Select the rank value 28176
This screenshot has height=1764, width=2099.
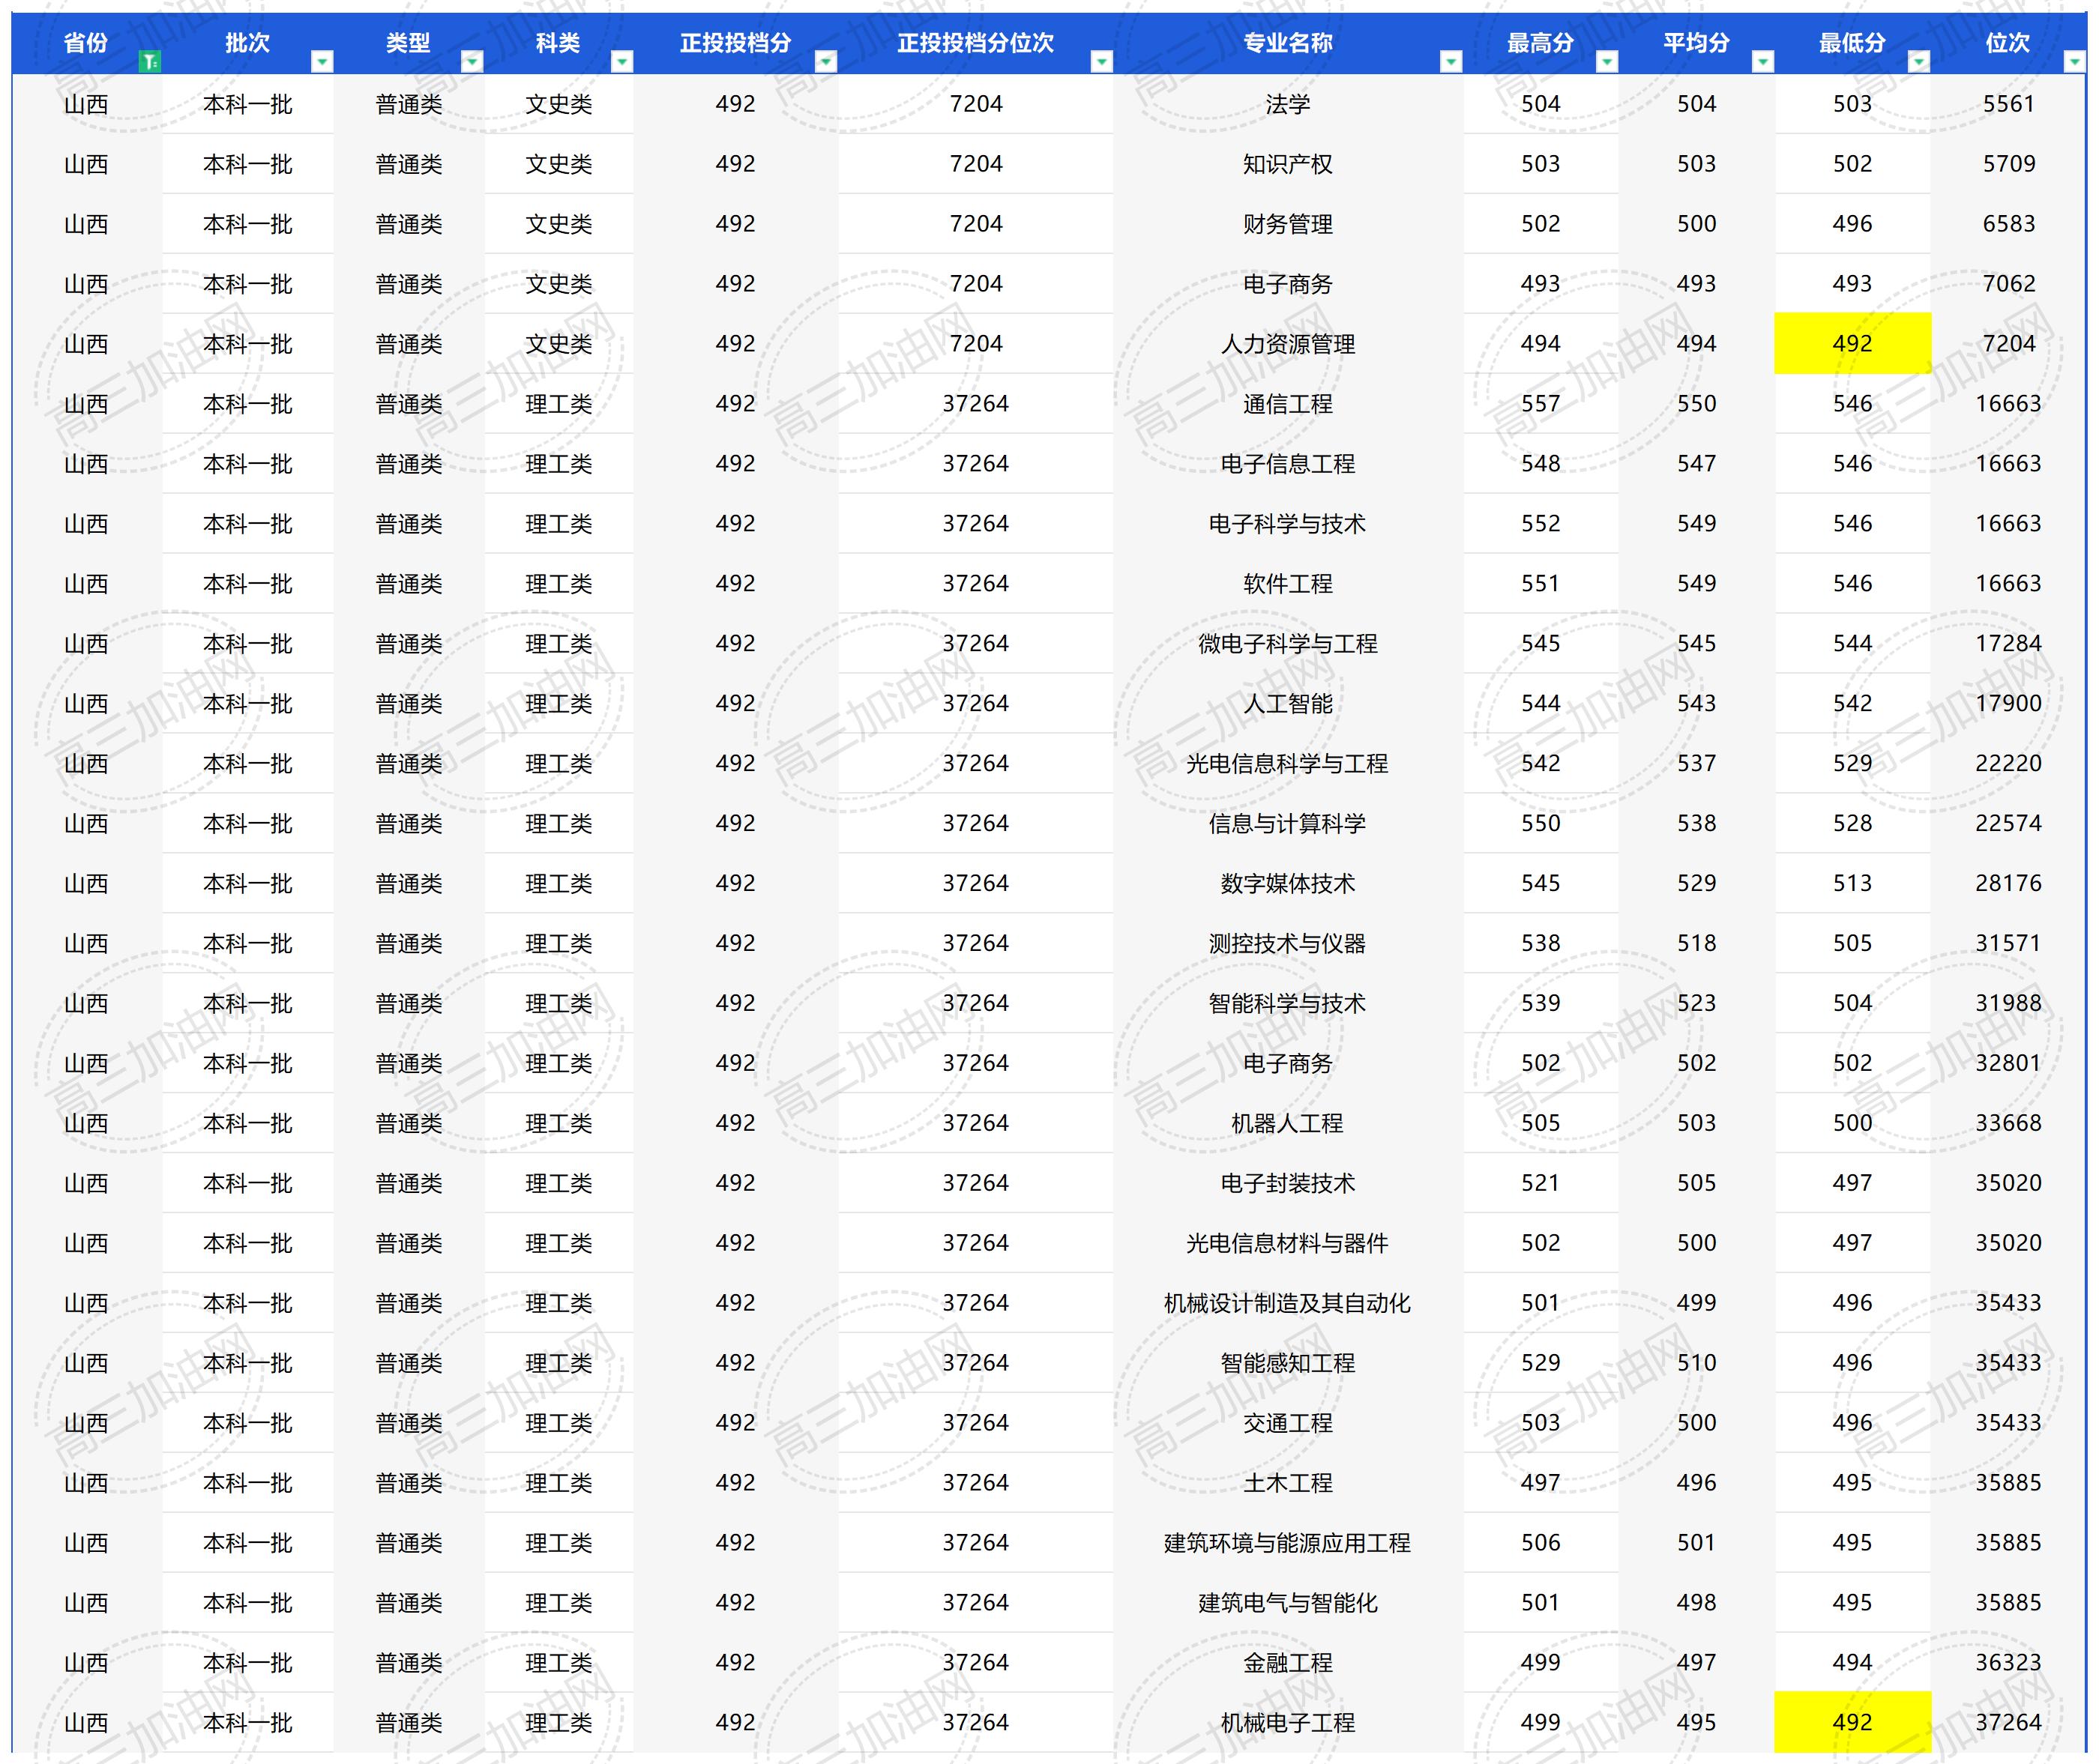point(2008,883)
